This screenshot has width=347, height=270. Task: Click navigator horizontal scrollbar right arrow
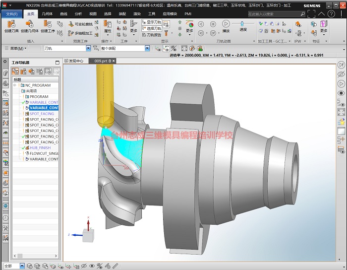56,256
